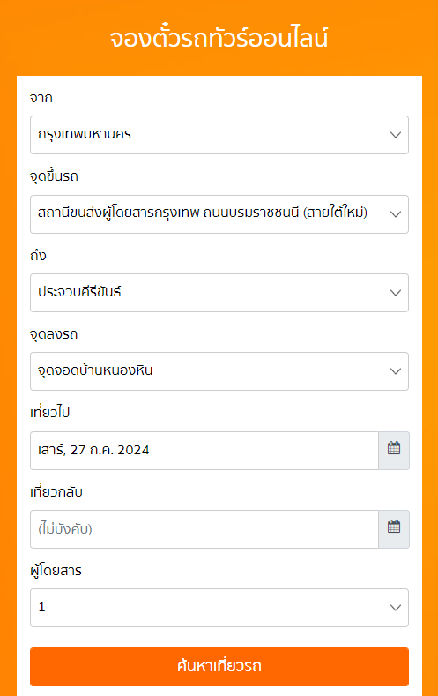Click the chevron arrow on จุดจอดบ้านหนองหิน dropdown

pyautogui.click(x=396, y=371)
